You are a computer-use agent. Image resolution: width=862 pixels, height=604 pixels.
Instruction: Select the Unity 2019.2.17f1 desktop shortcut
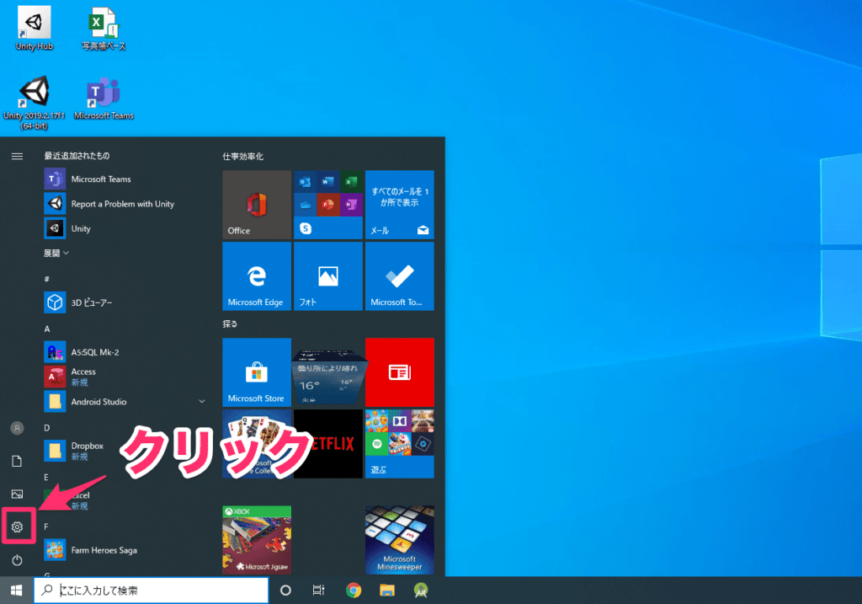point(34,103)
